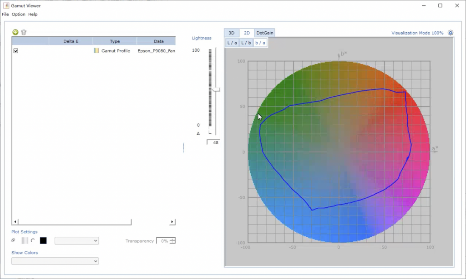Click the Delta E column header
466x279 pixels.
(71, 41)
